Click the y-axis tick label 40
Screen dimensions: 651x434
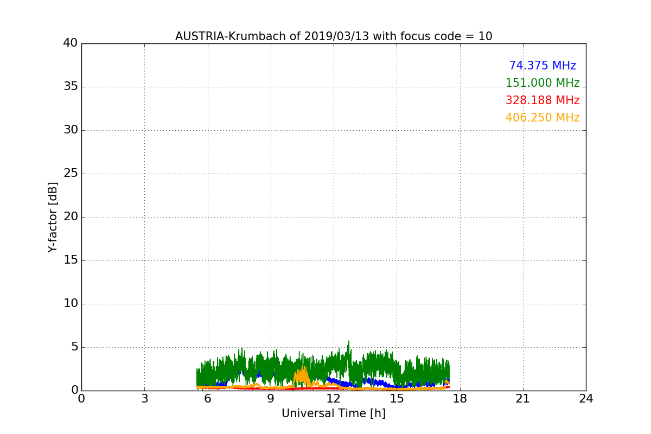coord(71,43)
